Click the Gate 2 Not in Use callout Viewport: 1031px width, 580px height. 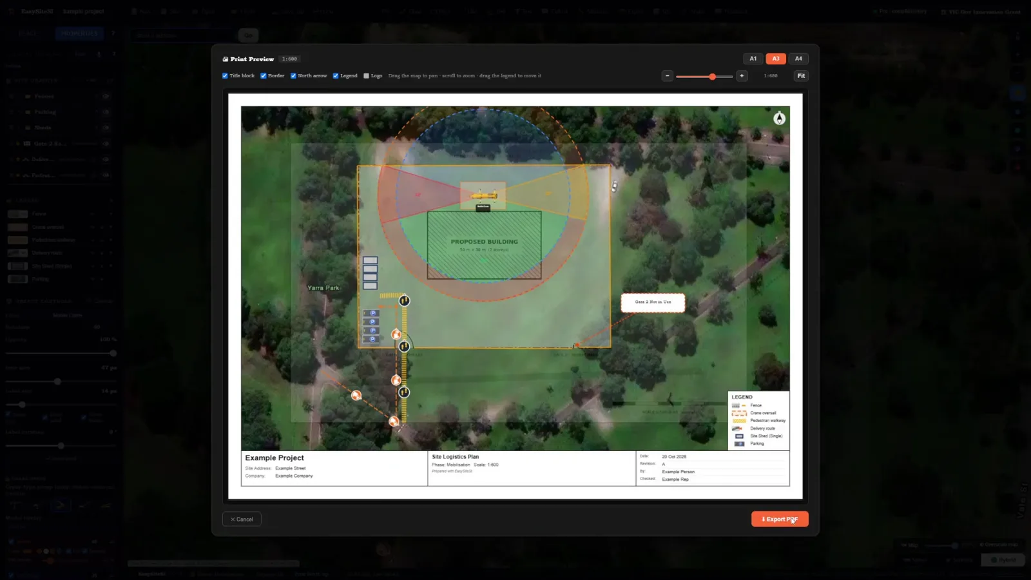pyautogui.click(x=653, y=302)
